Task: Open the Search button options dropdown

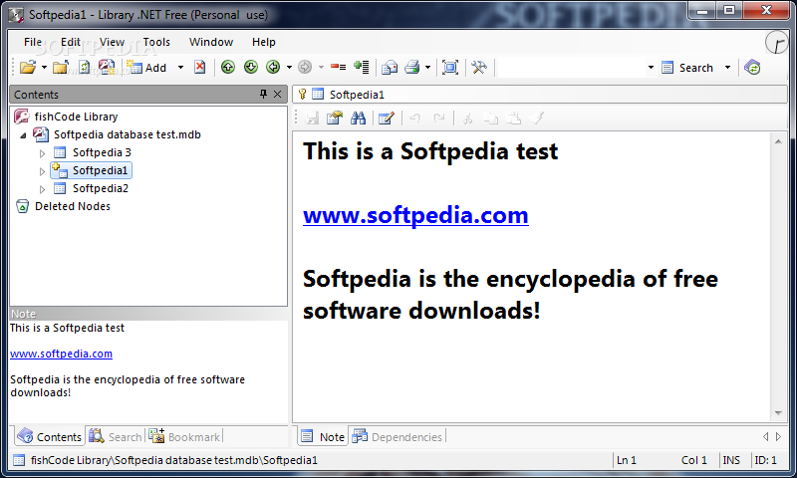Action: click(727, 67)
